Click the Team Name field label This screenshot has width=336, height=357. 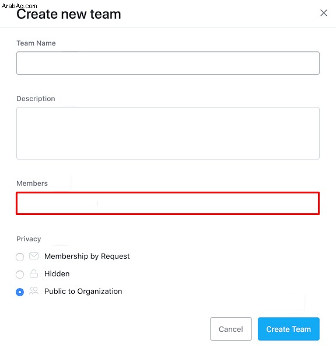(x=36, y=43)
